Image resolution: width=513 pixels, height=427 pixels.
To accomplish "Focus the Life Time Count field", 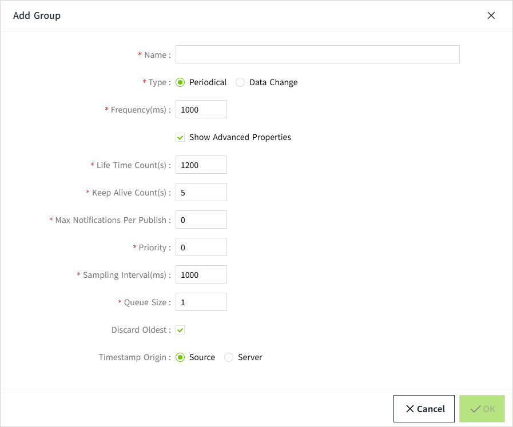I will pyautogui.click(x=201, y=165).
